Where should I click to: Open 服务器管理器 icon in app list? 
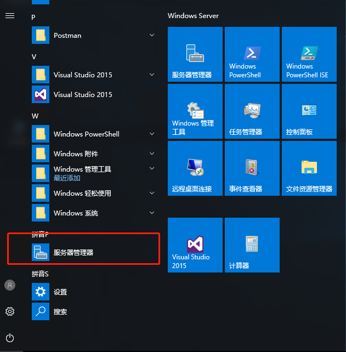click(41, 252)
